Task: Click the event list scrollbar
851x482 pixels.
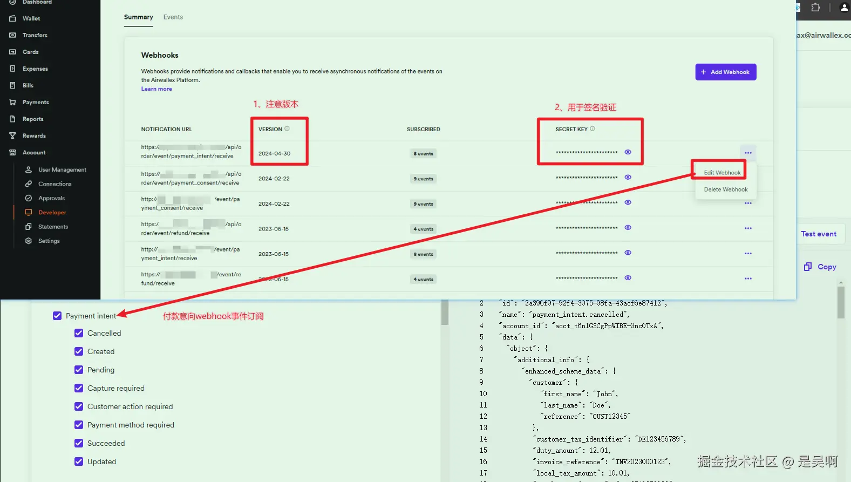Action: pyautogui.click(x=445, y=312)
